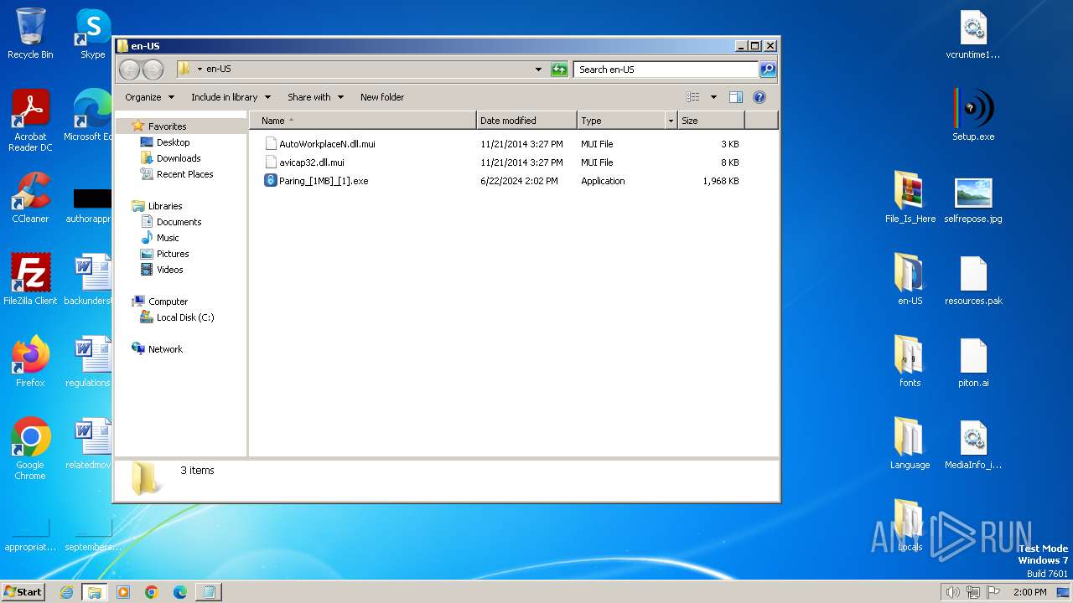Click the search magnifier icon
Screen dimensions: 1073x603
tap(767, 70)
